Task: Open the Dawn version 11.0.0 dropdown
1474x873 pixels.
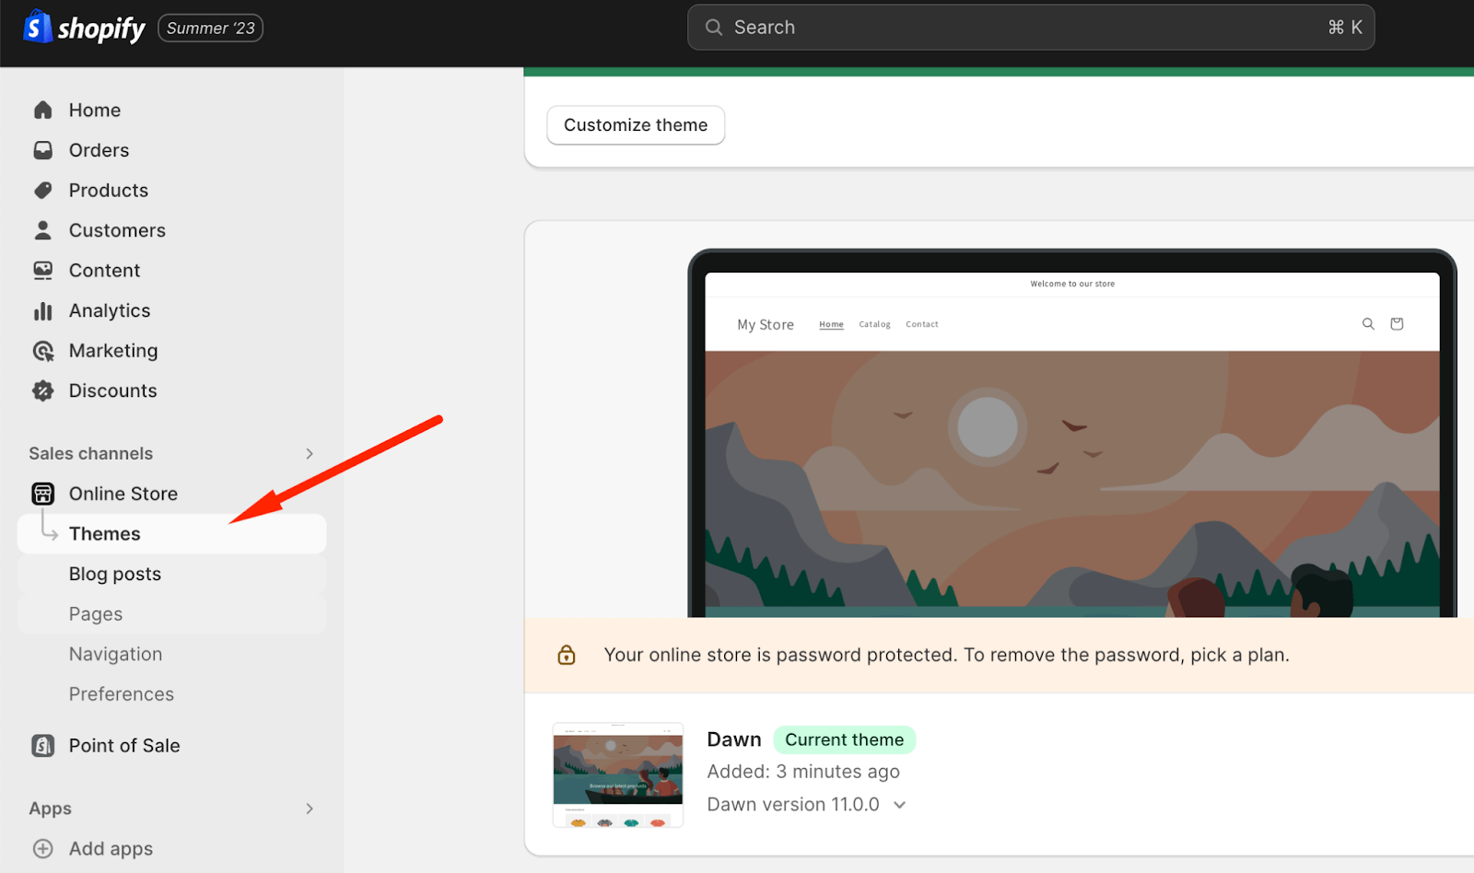Action: (899, 804)
